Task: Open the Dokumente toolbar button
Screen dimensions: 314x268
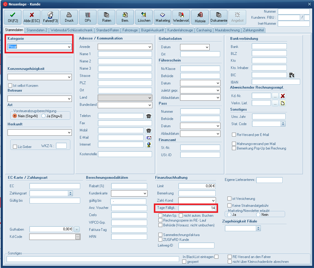Action: (219, 17)
